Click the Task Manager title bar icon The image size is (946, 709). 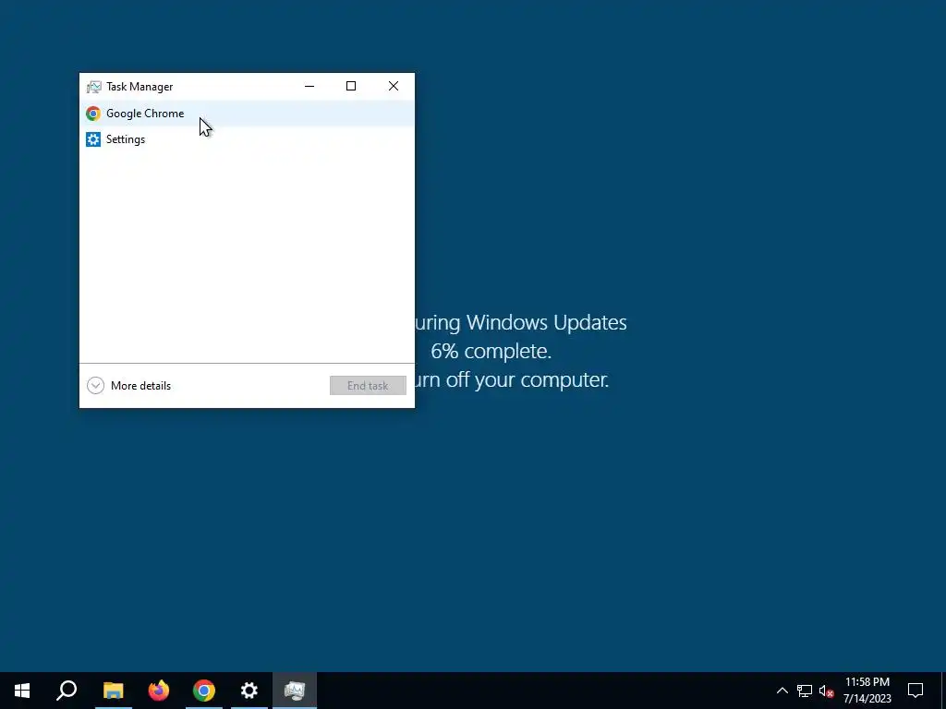pos(93,87)
